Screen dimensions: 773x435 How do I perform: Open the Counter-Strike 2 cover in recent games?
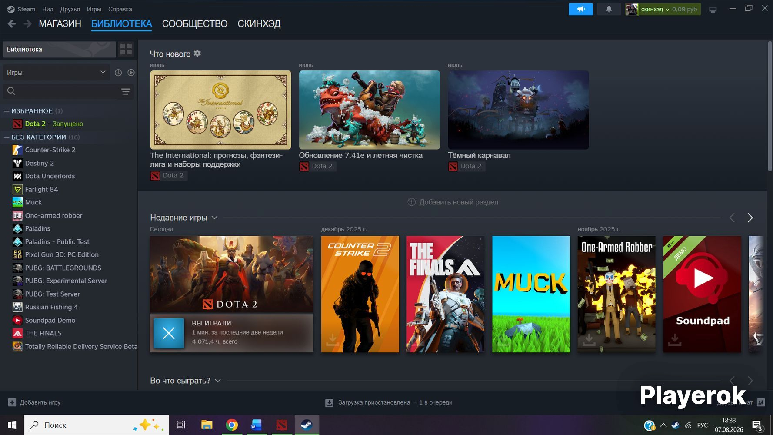360,294
